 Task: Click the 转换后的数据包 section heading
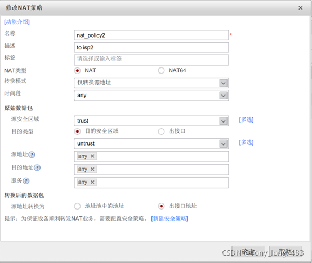24,196
